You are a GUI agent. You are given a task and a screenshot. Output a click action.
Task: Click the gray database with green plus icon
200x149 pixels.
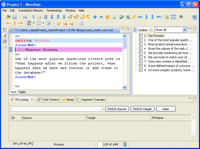tap(113, 17)
